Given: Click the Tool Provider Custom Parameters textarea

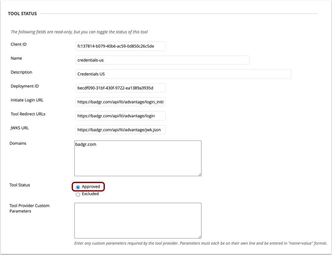Looking at the screenshot, I should [138, 221].
